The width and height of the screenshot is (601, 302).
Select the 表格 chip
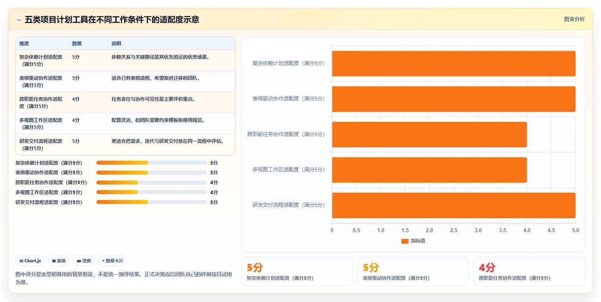click(x=59, y=261)
